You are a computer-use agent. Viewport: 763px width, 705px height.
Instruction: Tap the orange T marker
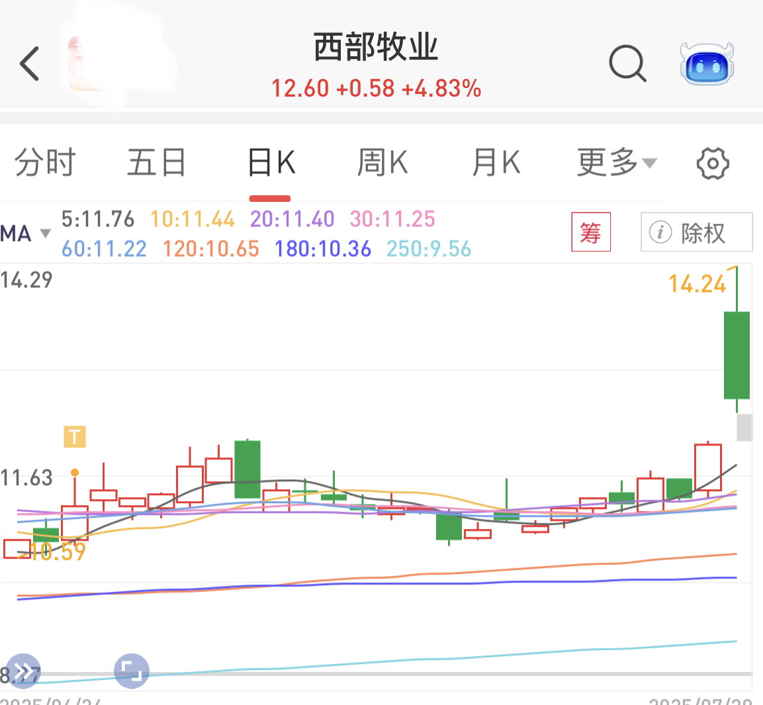coord(75,437)
